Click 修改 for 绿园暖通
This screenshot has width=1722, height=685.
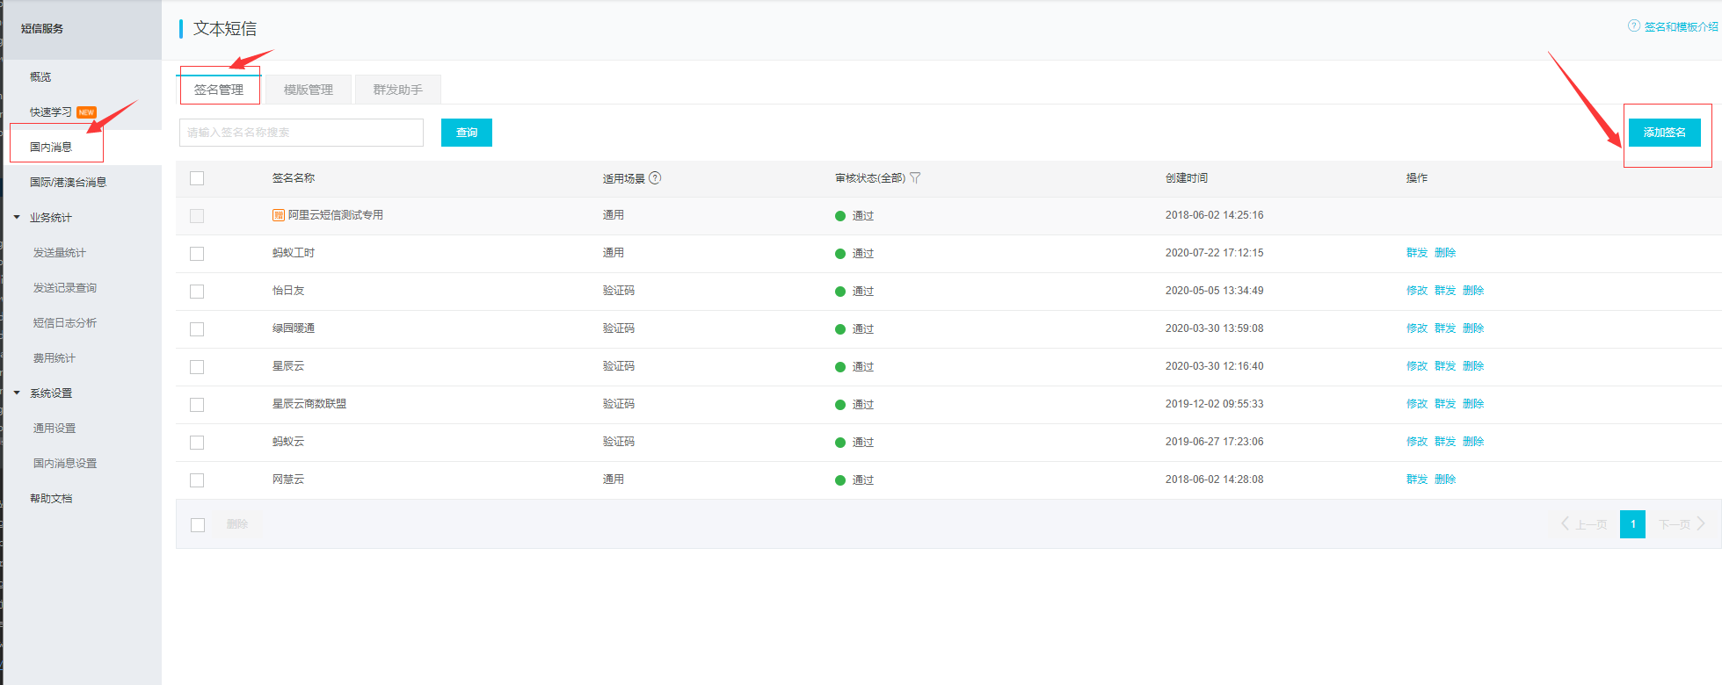pyautogui.click(x=1417, y=328)
